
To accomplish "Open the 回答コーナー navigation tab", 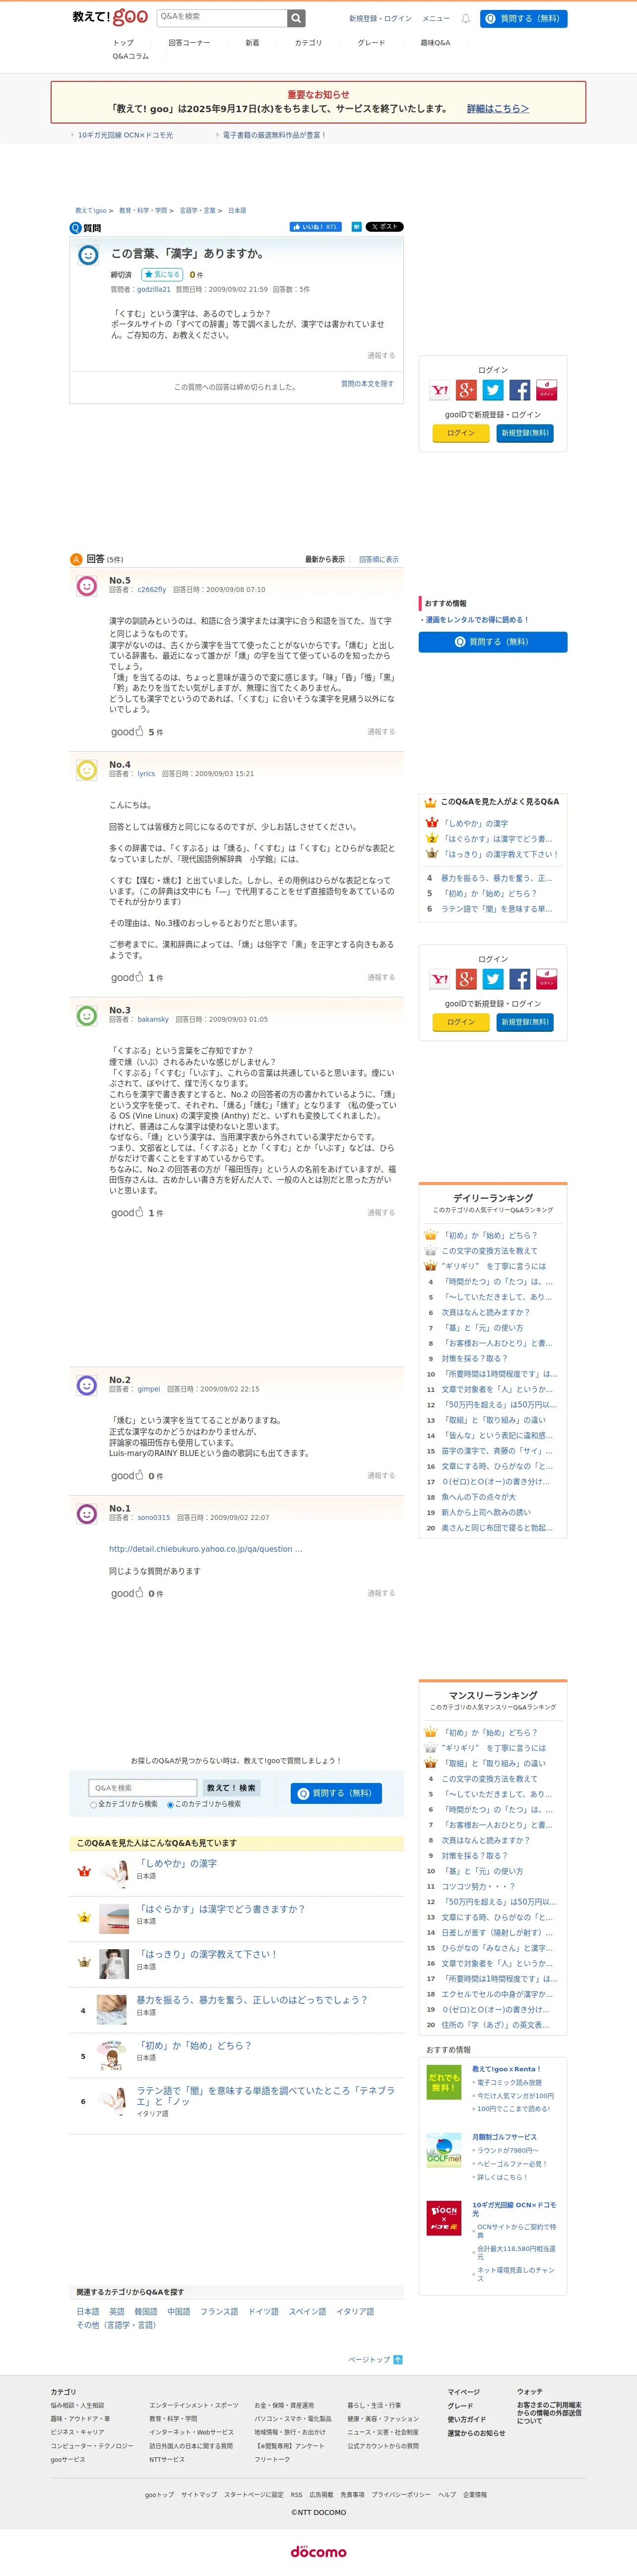I will click(189, 43).
